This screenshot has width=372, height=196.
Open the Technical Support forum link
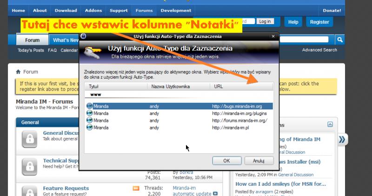pos(61,160)
